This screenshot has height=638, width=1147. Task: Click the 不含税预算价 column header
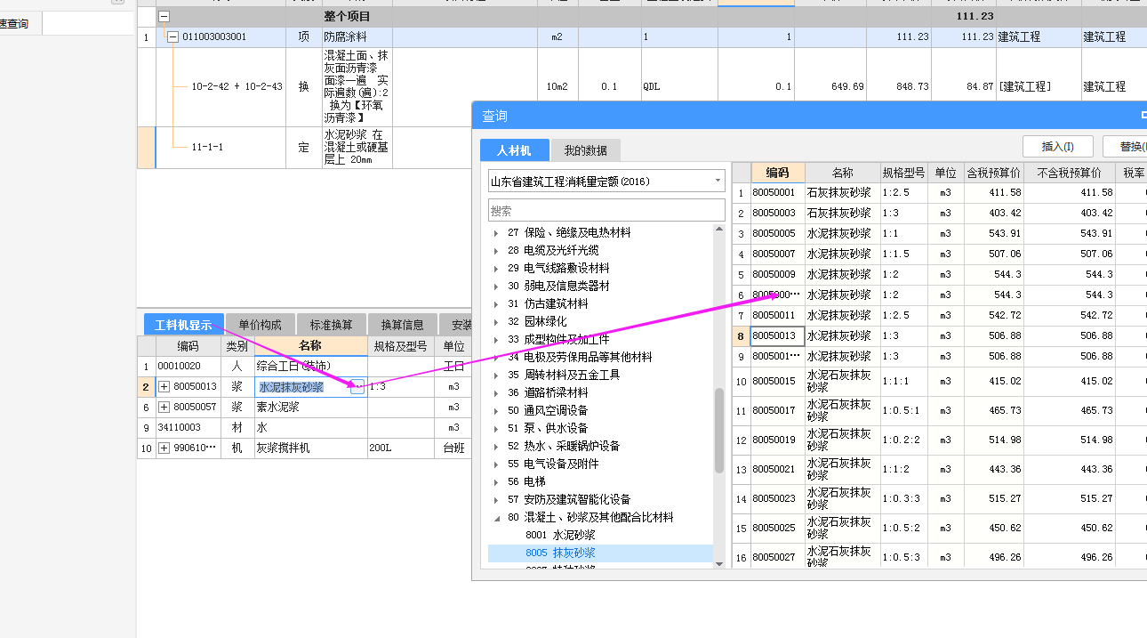(x=1070, y=173)
